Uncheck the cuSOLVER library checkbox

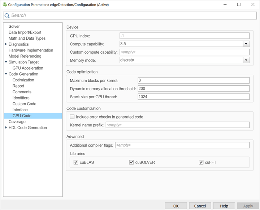coord(131,162)
